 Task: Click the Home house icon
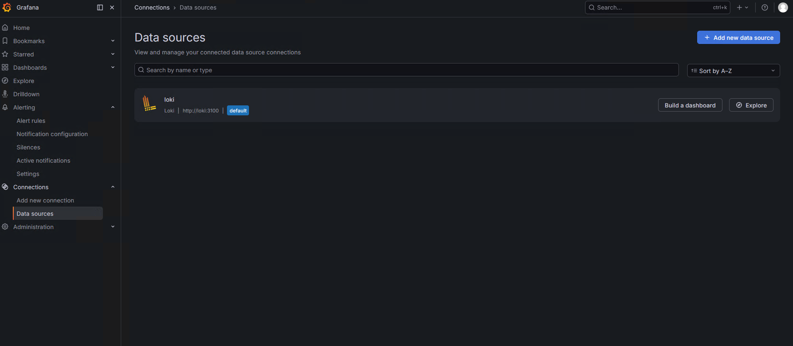[5, 28]
